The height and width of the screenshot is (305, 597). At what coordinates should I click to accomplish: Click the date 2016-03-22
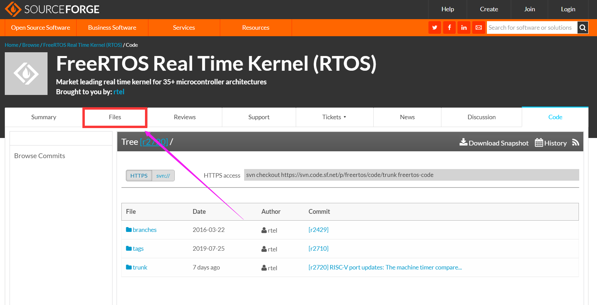pos(209,230)
